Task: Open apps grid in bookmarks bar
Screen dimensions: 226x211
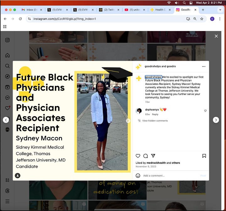Action: point(5,27)
